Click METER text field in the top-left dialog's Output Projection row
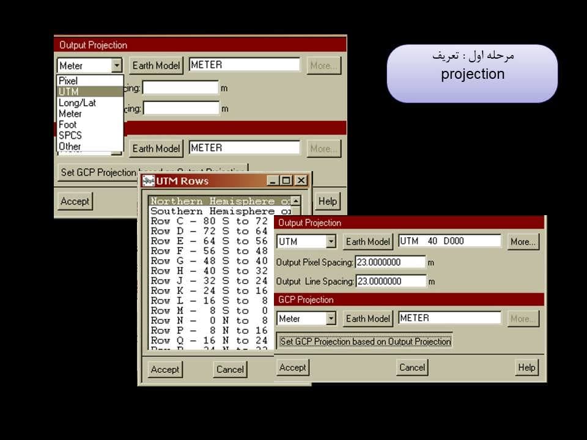The width and height of the screenshot is (587, 440). (244, 65)
